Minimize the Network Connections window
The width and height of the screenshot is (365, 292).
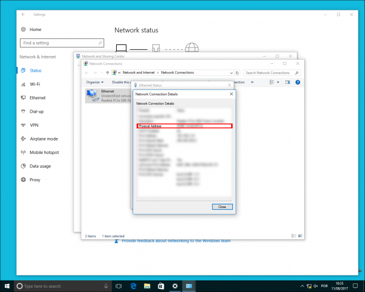pos(272,63)
